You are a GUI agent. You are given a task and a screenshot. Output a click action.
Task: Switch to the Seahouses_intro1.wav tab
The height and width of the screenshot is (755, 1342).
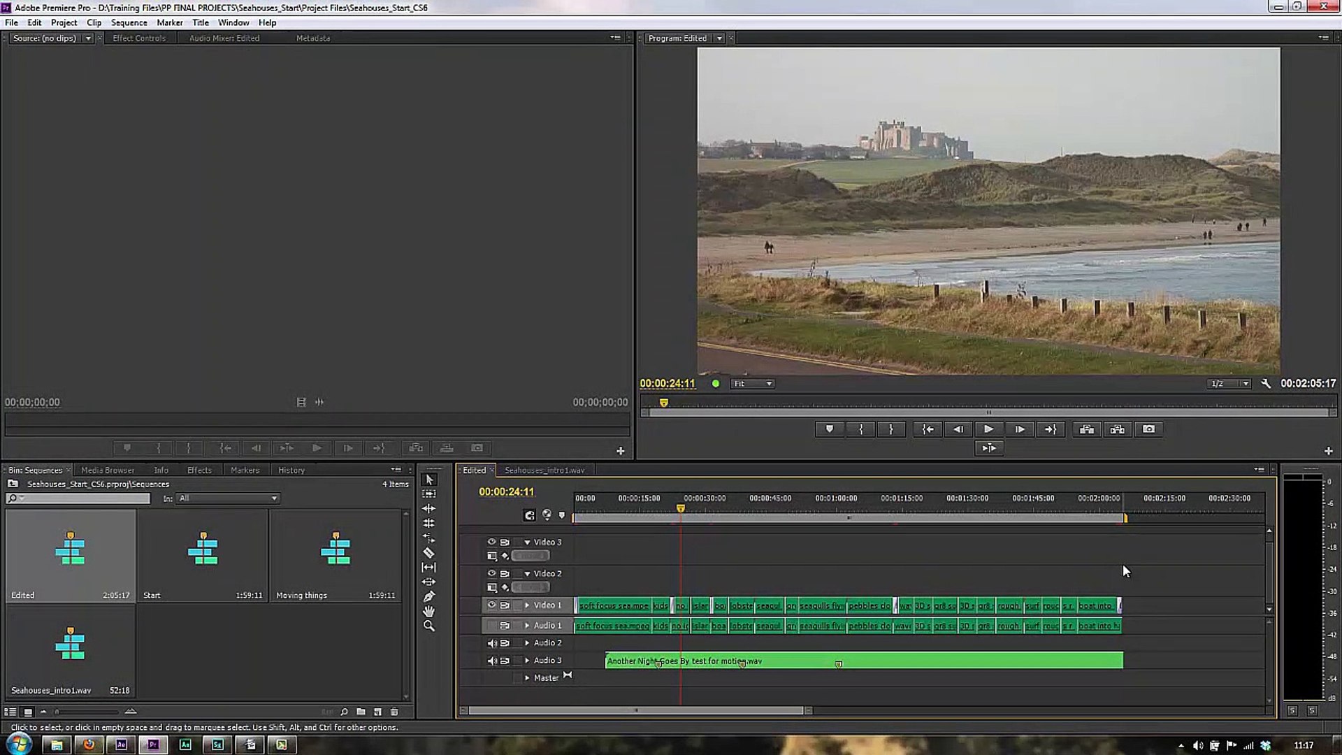544,470
